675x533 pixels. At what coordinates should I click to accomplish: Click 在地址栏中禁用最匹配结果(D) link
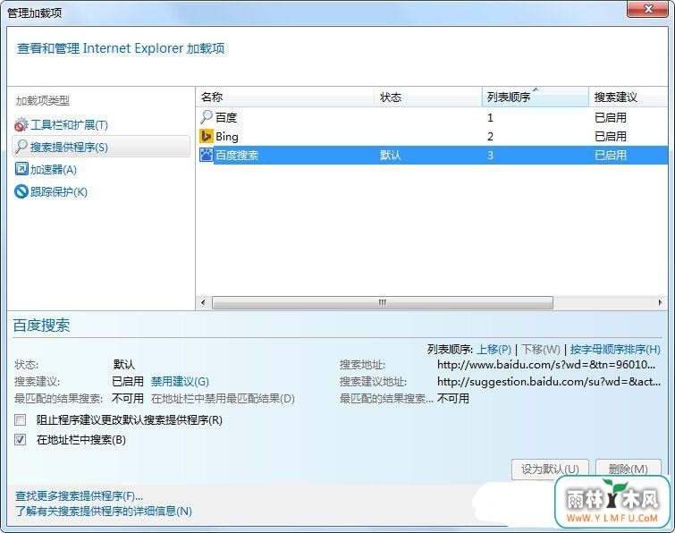click(223, 399)
